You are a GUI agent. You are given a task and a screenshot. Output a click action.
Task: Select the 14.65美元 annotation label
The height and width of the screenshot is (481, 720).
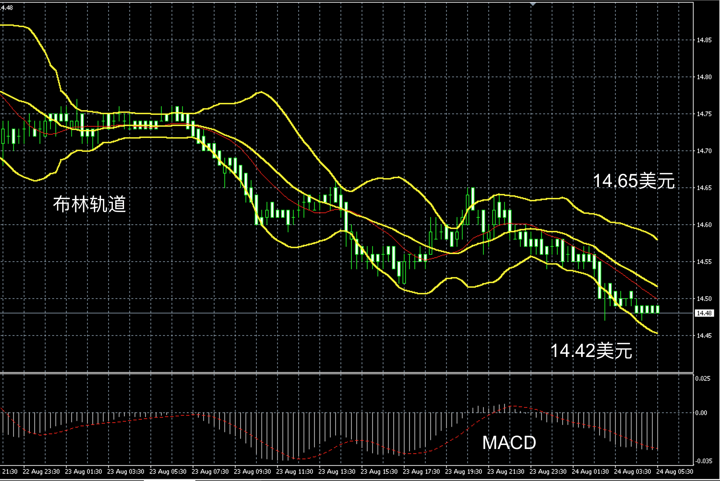coord(634,181)
